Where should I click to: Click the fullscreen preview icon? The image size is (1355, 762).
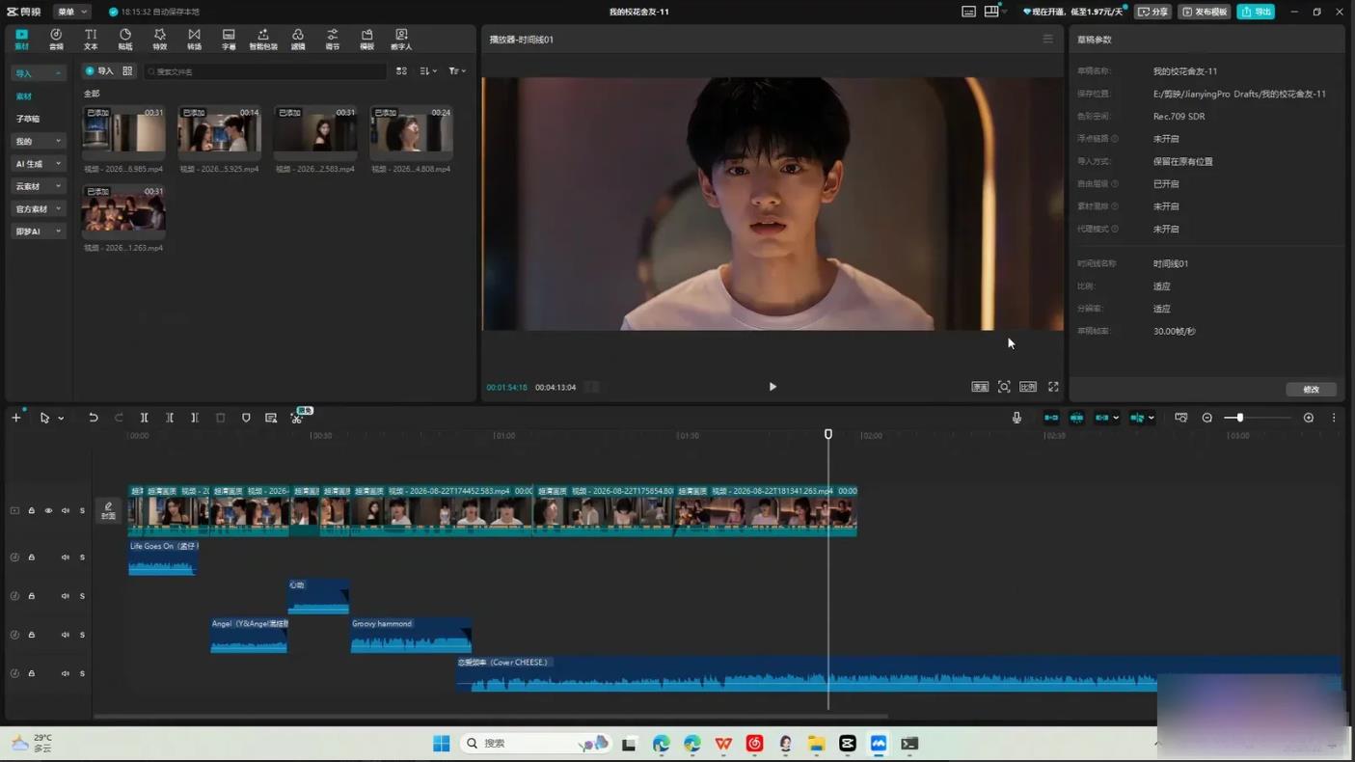(x=1053, y=387)
